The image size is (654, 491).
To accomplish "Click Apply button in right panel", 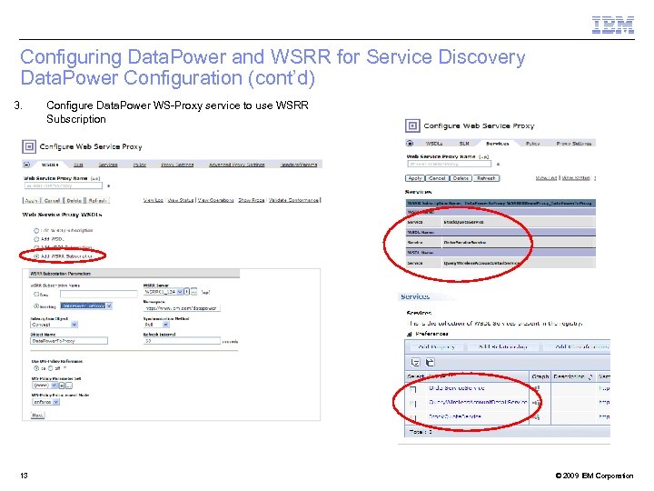I will pos(414,178).
